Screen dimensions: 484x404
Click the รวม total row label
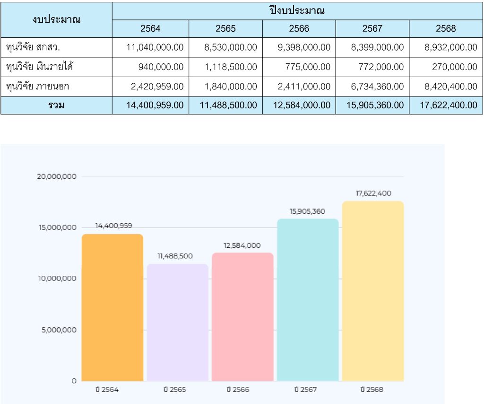[x=56, y=105]
